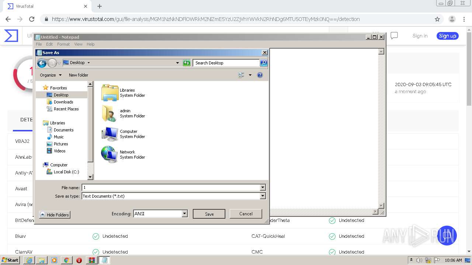Go back using the Save As back arrow

tap(42, 63)
